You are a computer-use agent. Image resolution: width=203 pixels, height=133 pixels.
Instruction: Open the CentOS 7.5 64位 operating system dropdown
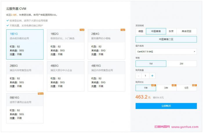[x=166, y=51]
